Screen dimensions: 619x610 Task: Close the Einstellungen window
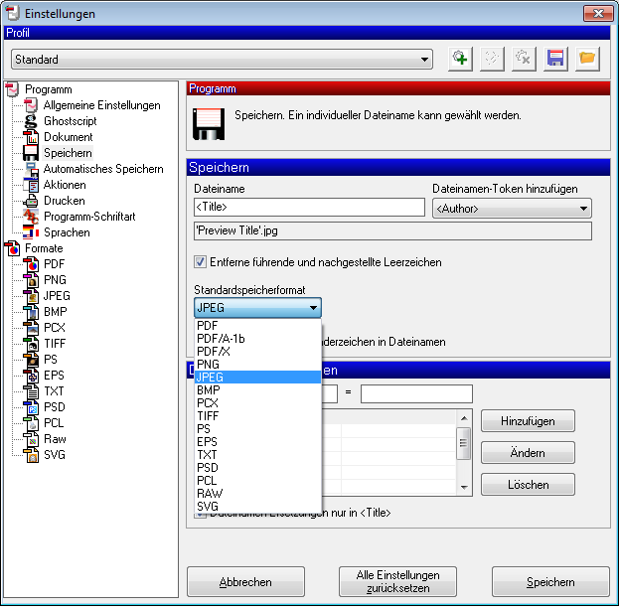[x=598, y=14]
